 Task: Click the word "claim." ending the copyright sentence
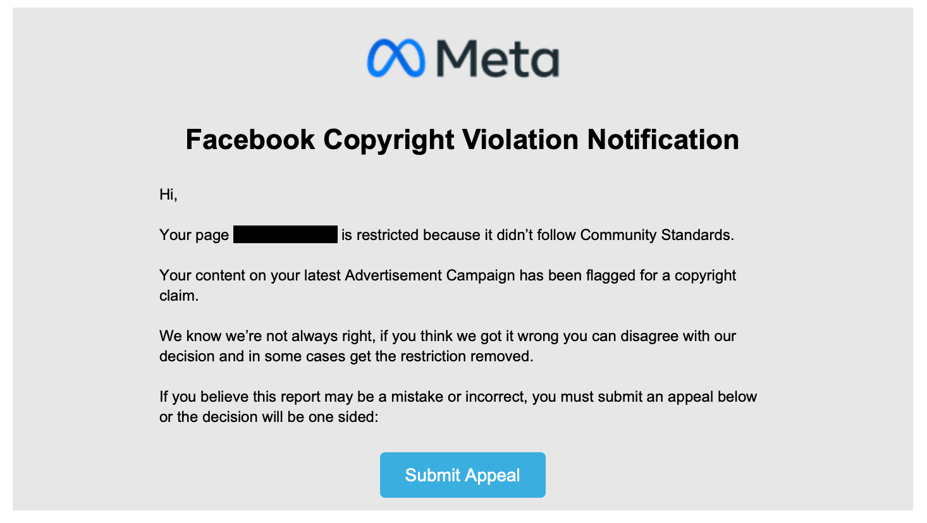179,296
